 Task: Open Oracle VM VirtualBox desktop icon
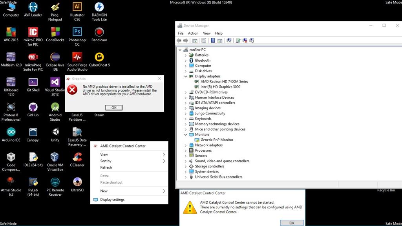55,162
